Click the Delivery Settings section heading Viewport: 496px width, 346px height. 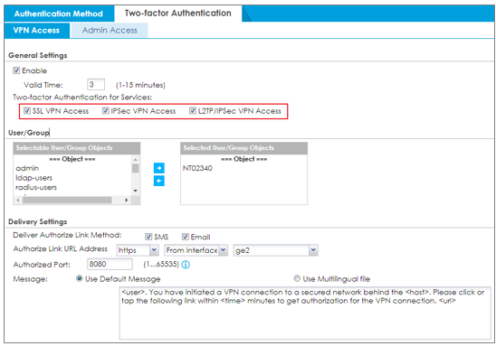[38, 221]
